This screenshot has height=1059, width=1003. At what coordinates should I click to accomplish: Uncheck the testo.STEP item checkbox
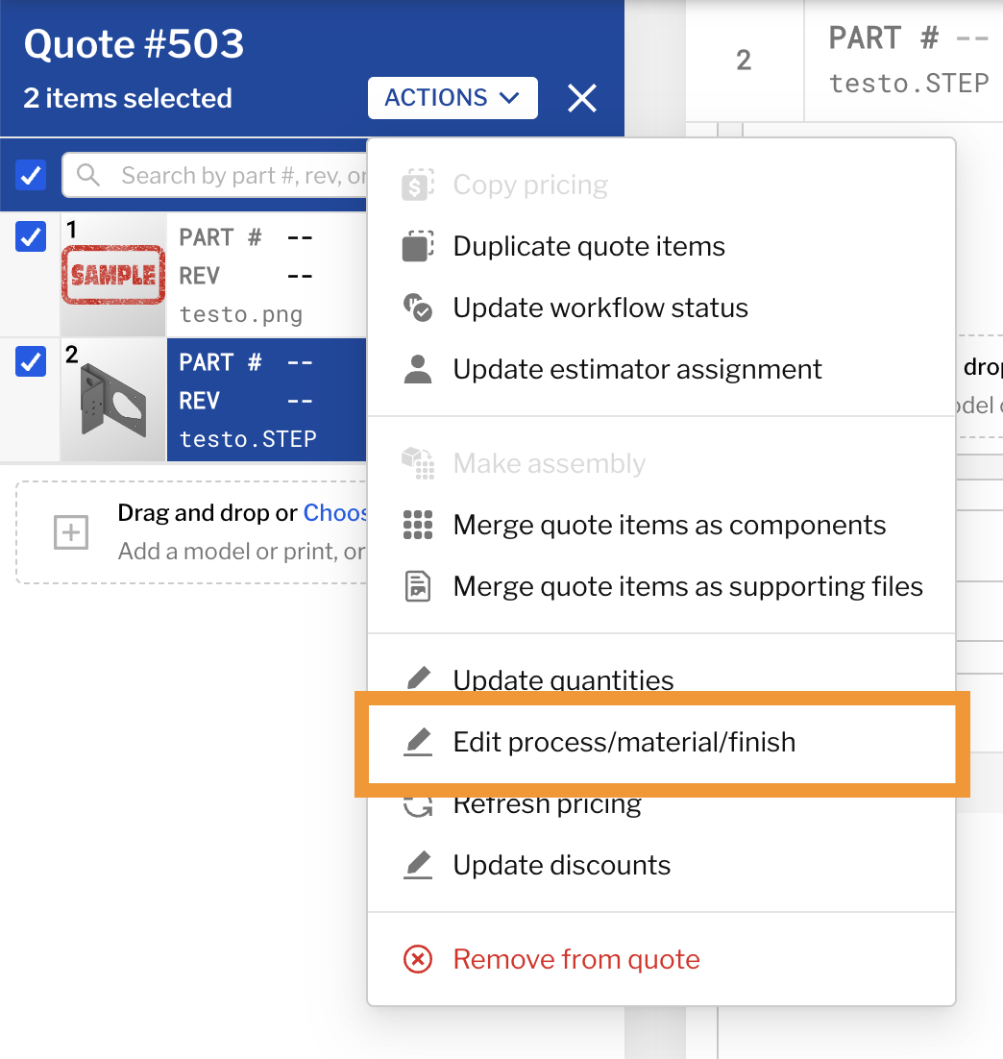[31, 361]
